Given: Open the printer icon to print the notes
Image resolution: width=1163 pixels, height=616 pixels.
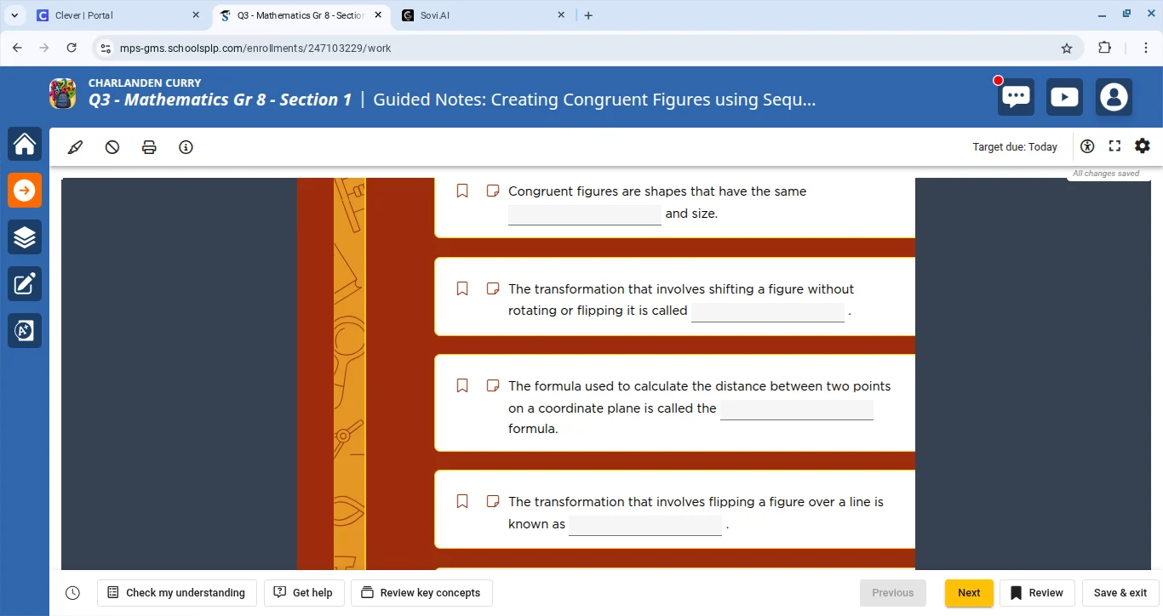Looking at the screenshot, I should pos(149,146).
